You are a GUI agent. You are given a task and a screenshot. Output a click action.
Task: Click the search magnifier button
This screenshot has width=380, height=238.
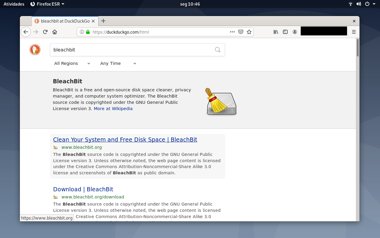tap(218, 50)
